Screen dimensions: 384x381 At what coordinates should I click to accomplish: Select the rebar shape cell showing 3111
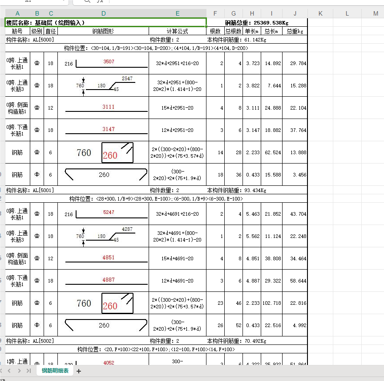click(x=103, y=108)
